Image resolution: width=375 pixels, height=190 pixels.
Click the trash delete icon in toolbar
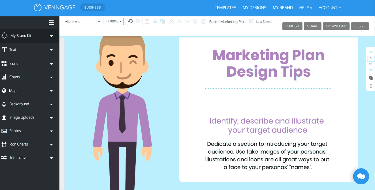point(203,21)
